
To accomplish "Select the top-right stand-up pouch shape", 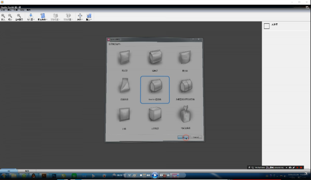I will pyautogui.click(x=185, y=57).
